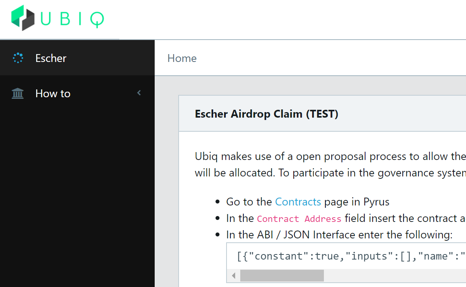Click the scrollbar track right of thumb

[x=393, y=276]
